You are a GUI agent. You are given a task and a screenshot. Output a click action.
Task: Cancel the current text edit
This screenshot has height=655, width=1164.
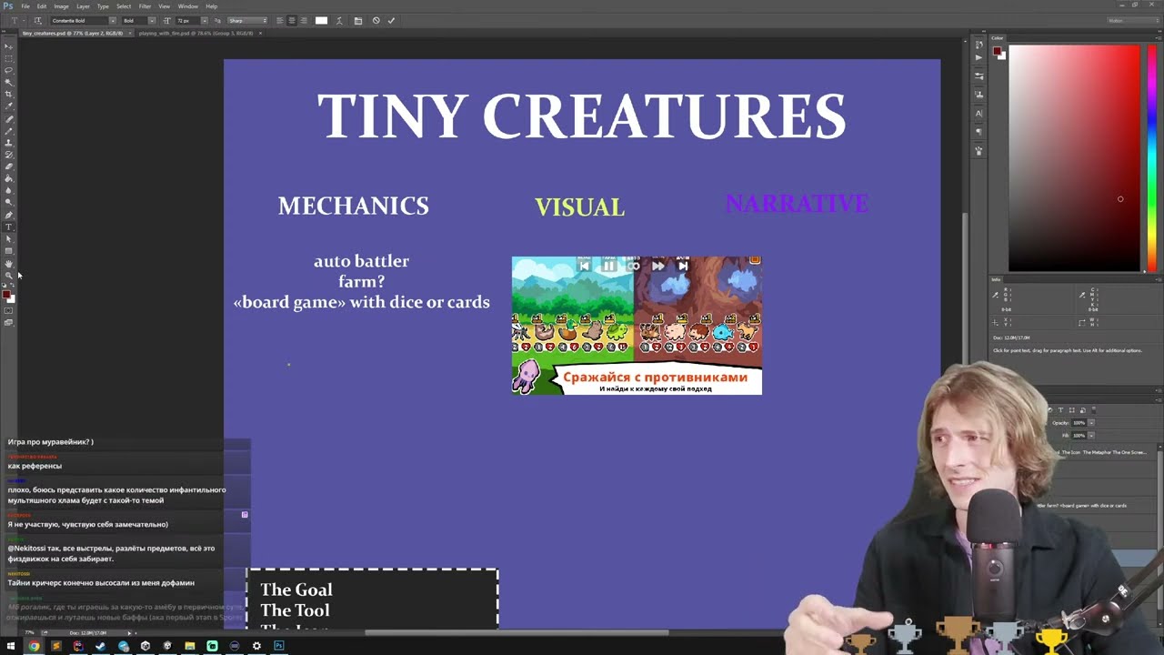point(376,21)
